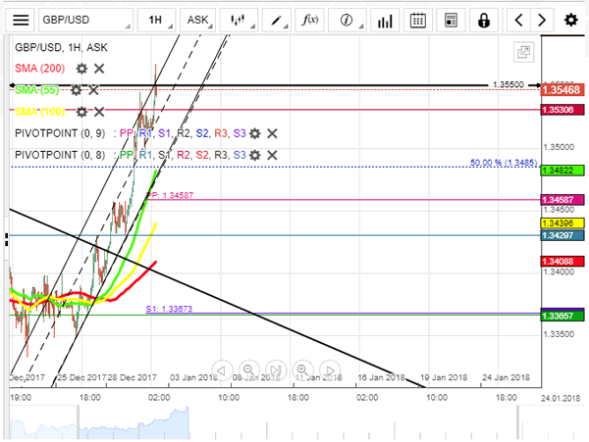This screenshot has width=589, height=442.
Task: Open the hamburger main menu
Action: tap(22, 20)
